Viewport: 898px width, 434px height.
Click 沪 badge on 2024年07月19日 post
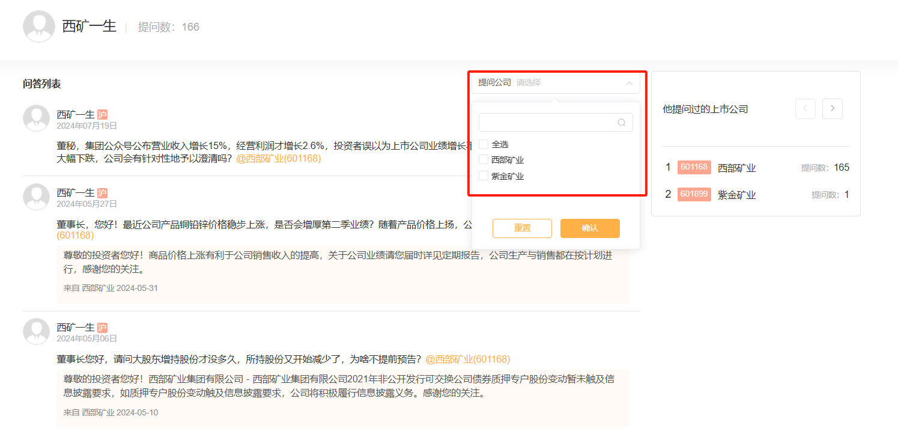tap(102, 115)
